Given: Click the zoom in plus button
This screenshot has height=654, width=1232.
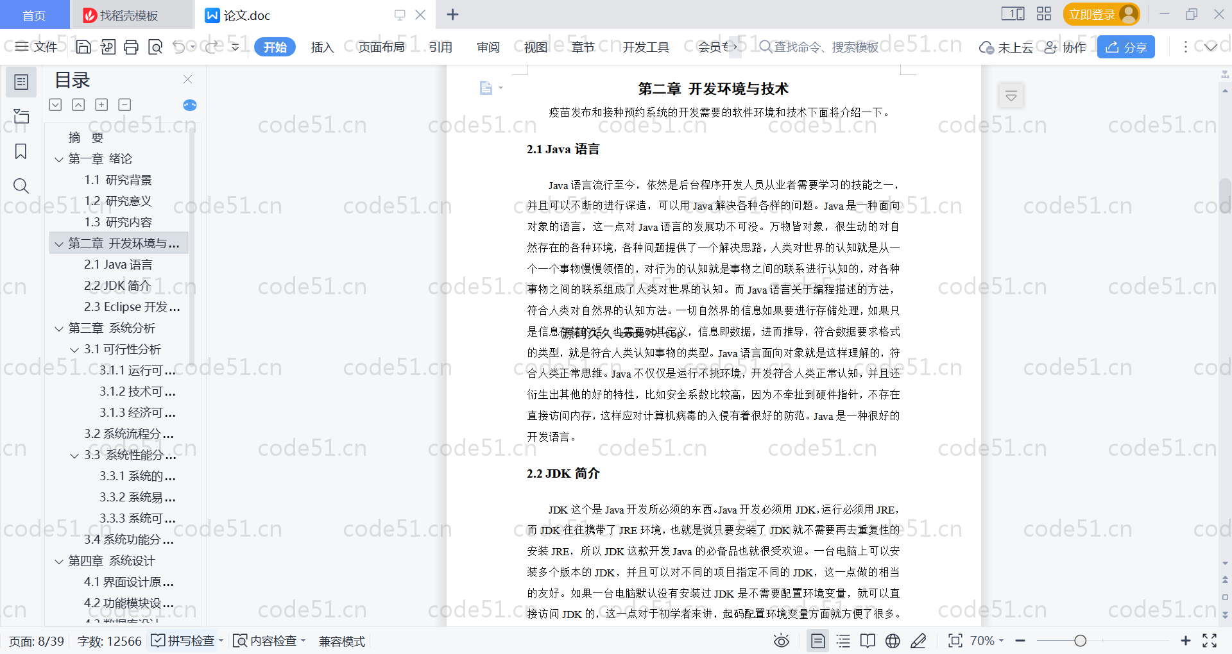Looking at the screenshot, I should [1186, 641].
